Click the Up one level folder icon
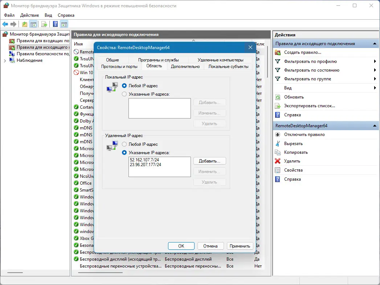 [x=24, y=24]
